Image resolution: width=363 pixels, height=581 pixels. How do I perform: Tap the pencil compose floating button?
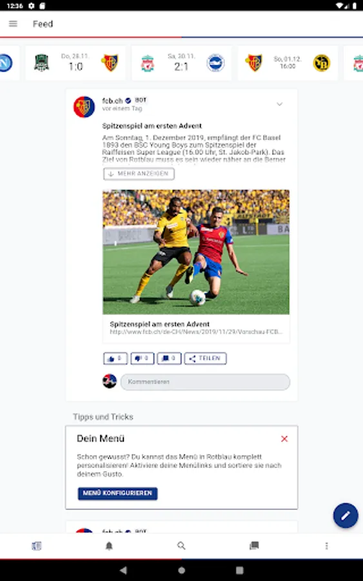pos(345,515)
